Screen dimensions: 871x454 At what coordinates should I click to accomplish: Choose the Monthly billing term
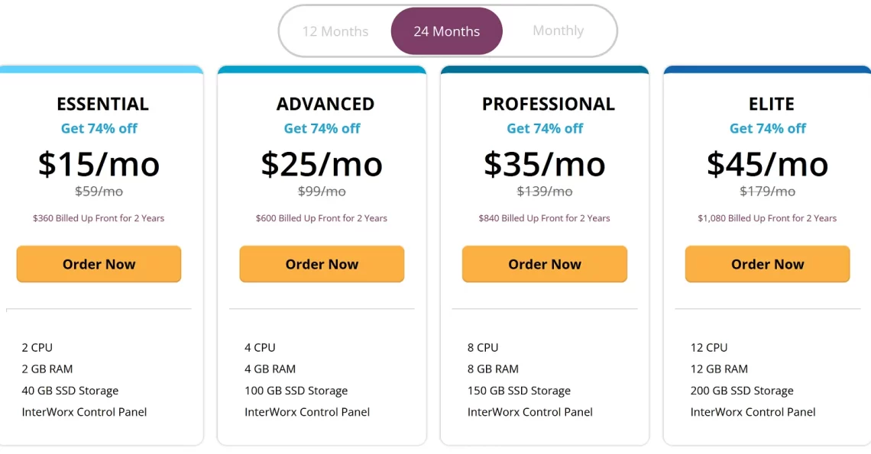(559, 31)
